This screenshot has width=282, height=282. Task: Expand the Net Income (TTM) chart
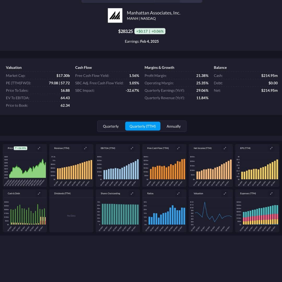(x=225, y=148)
